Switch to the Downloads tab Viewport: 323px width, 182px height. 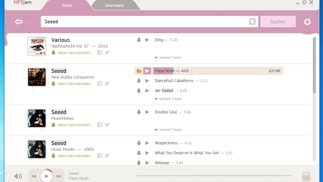tap(114, 5)
